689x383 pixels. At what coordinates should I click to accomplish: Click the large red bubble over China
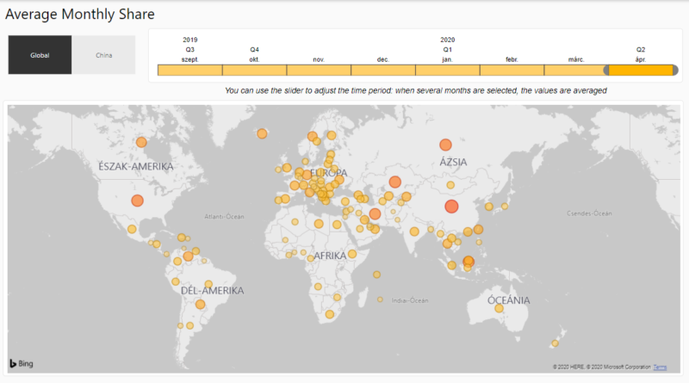pos(451,206)
